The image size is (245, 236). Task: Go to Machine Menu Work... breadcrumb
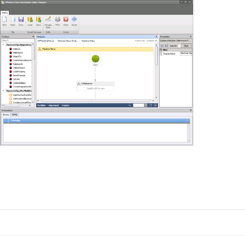point(68,41)
